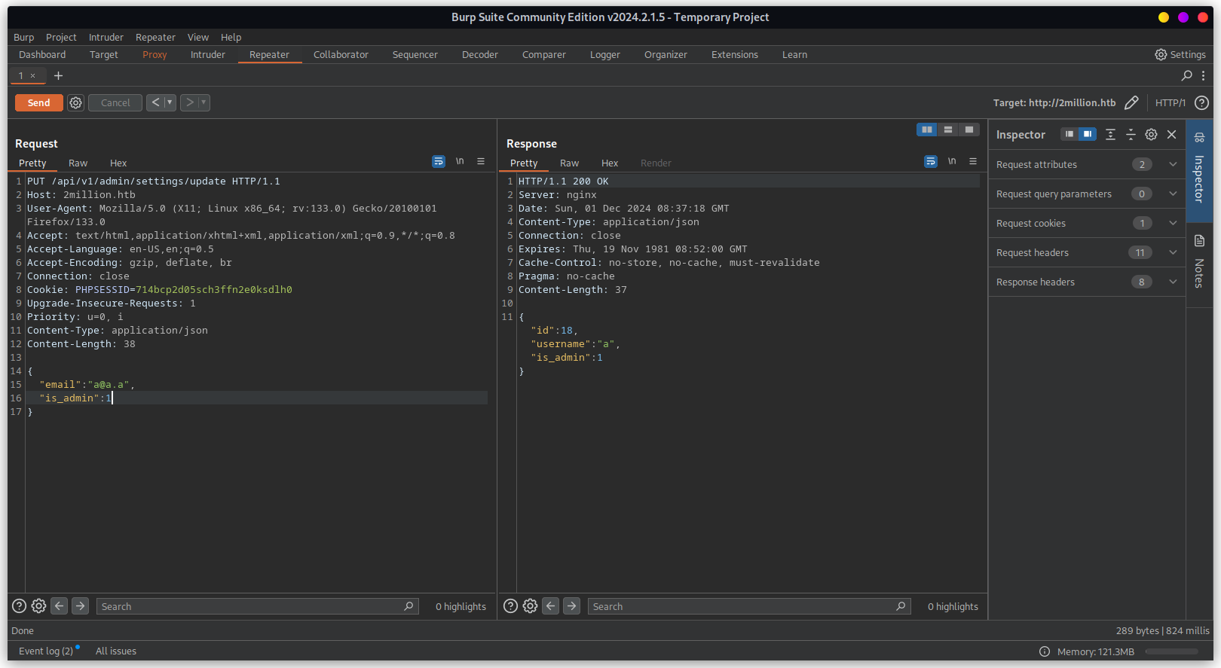Go to previous match in Request search
The width and height of the screenshot is (1221, 668).
coord(60,606)
